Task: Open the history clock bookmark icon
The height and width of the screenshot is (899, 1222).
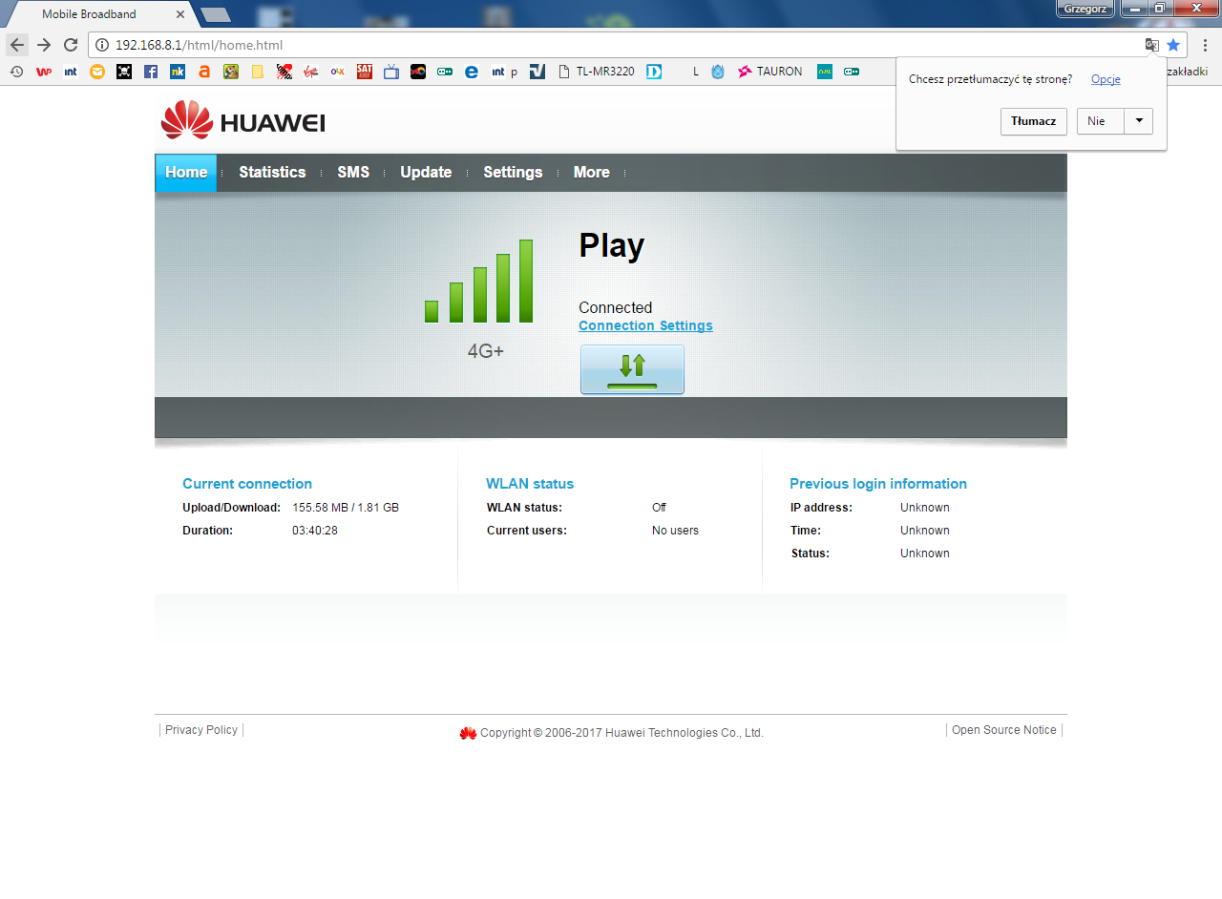Action: 16,72
